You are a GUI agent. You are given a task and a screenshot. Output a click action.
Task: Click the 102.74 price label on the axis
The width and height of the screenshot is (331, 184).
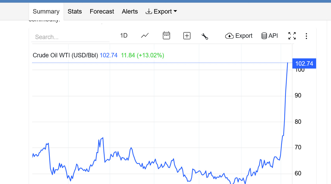[304, 63]
